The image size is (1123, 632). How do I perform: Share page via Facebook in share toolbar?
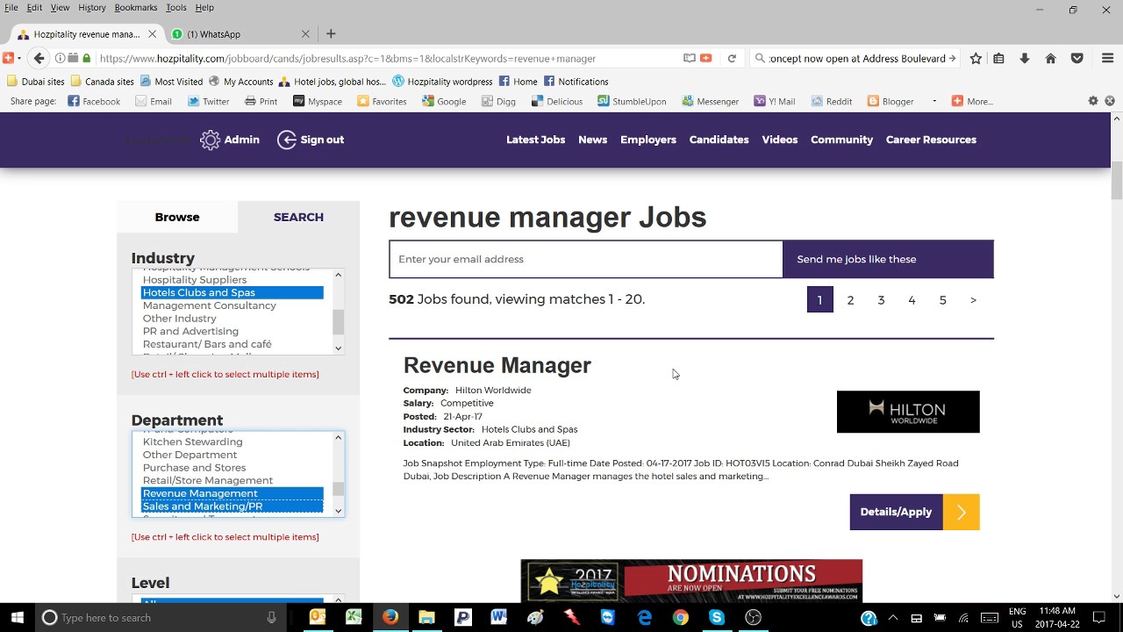pos(94,102)
